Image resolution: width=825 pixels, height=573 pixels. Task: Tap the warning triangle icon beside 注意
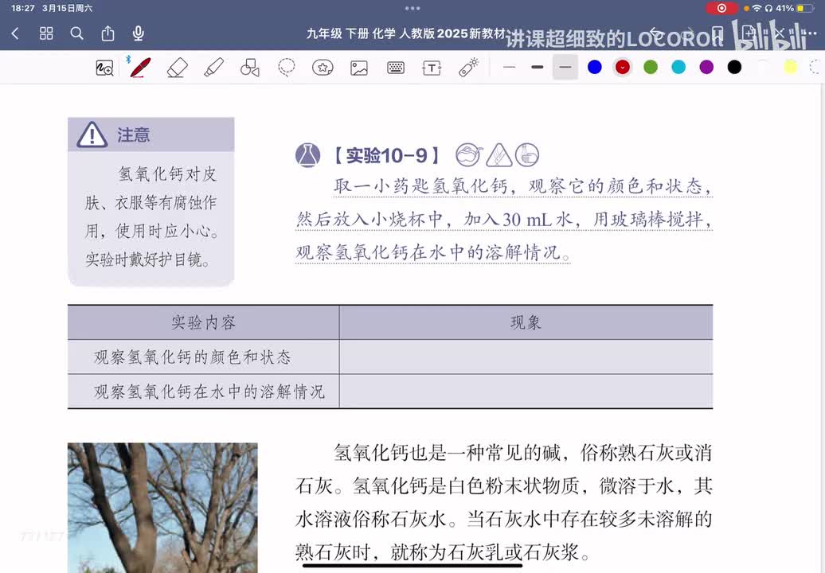[x=92, y=134]
